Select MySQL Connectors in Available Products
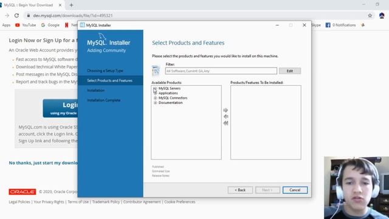This screenshot has width=389, height=219. [x=173, y=98]
